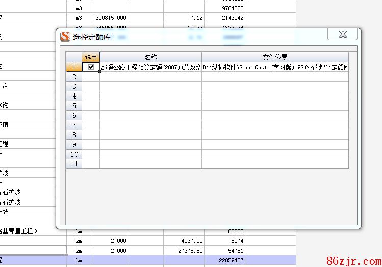
Task: Click the cell showing 4037.00
Action: point(184,241)
